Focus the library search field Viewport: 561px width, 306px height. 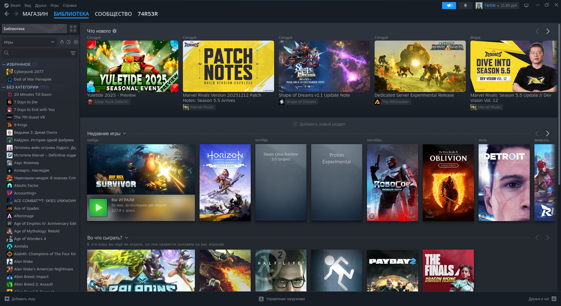[40, 53]
